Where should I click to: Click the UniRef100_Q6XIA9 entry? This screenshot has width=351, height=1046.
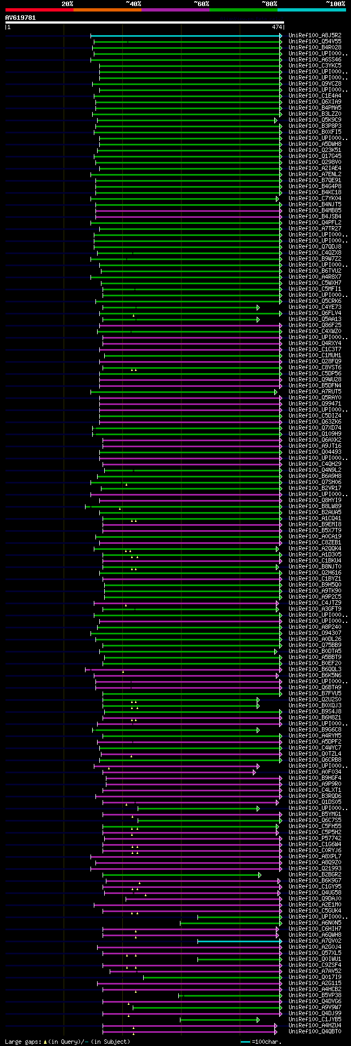pyautogui.click(x=315, y=102)
